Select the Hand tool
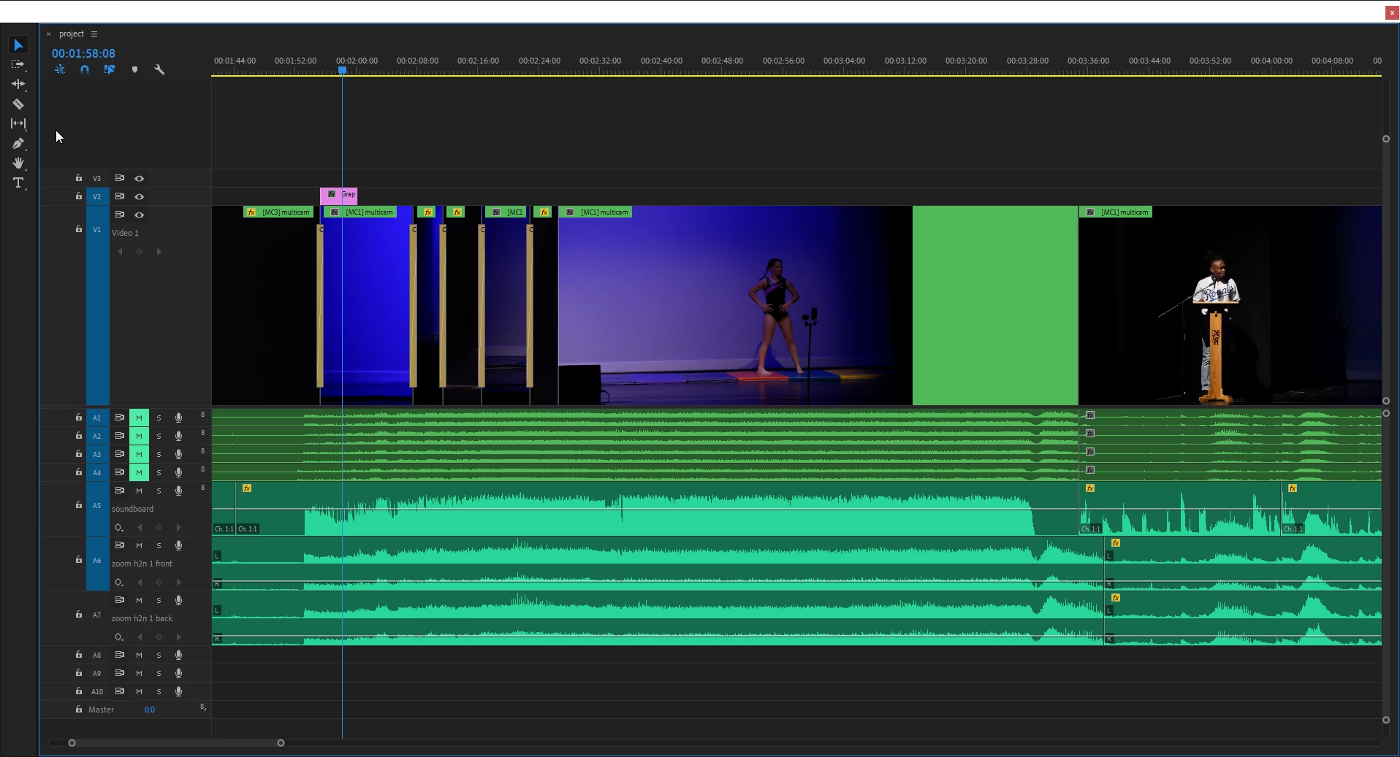The height and width of the screenshot is (757, 1400). point(18,163)
